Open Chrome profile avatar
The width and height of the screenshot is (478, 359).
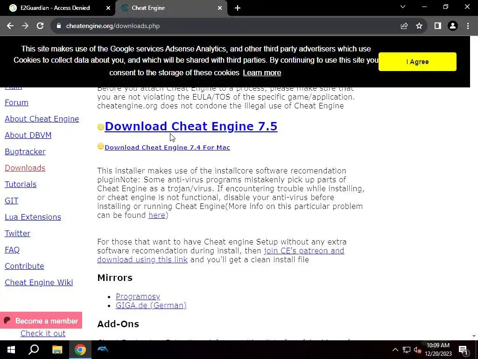coord(453,26)
